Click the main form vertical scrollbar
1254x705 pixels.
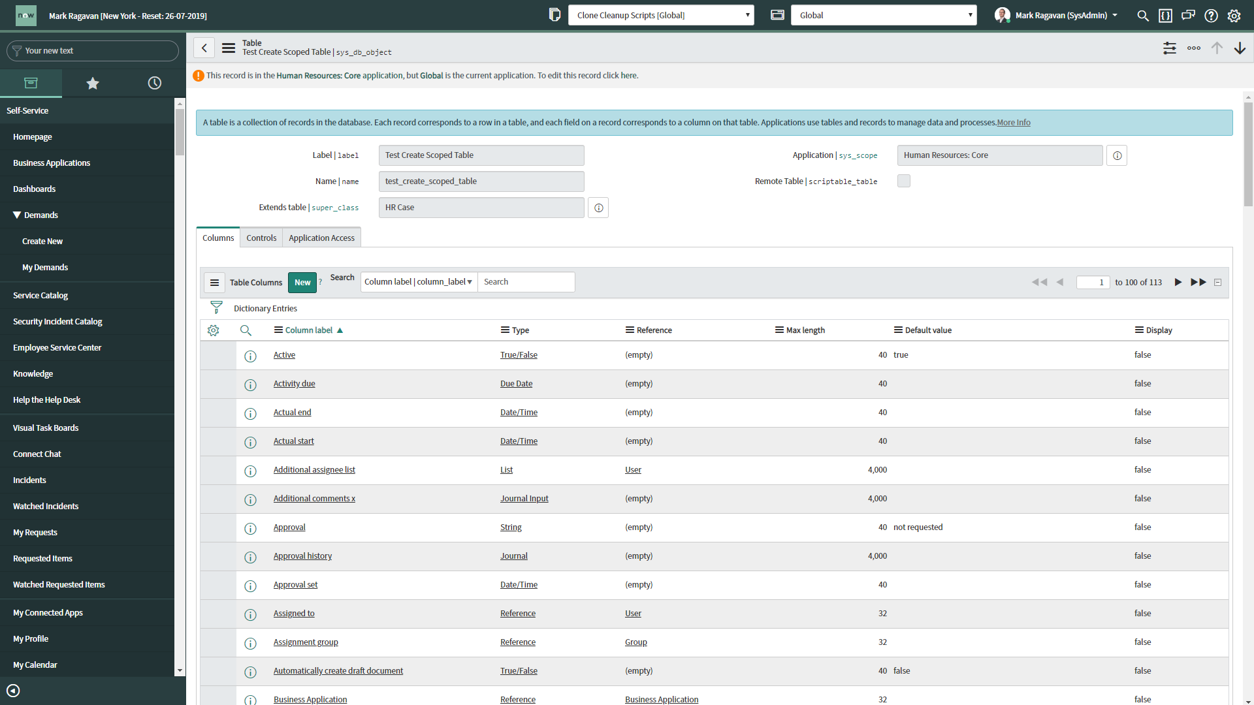[1248, 154]
